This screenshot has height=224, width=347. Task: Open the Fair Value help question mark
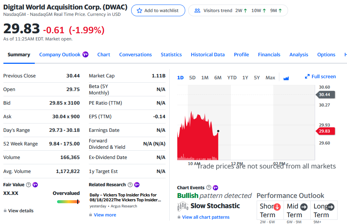point(28,185)
